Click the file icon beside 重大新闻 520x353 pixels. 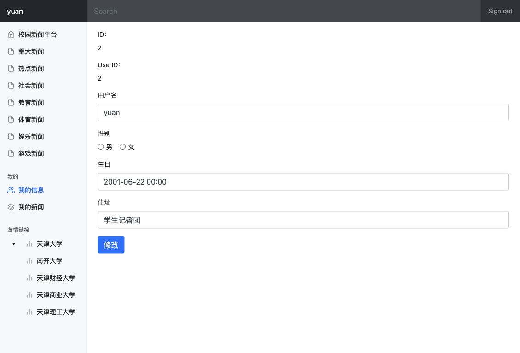click(x=11, y=52)
